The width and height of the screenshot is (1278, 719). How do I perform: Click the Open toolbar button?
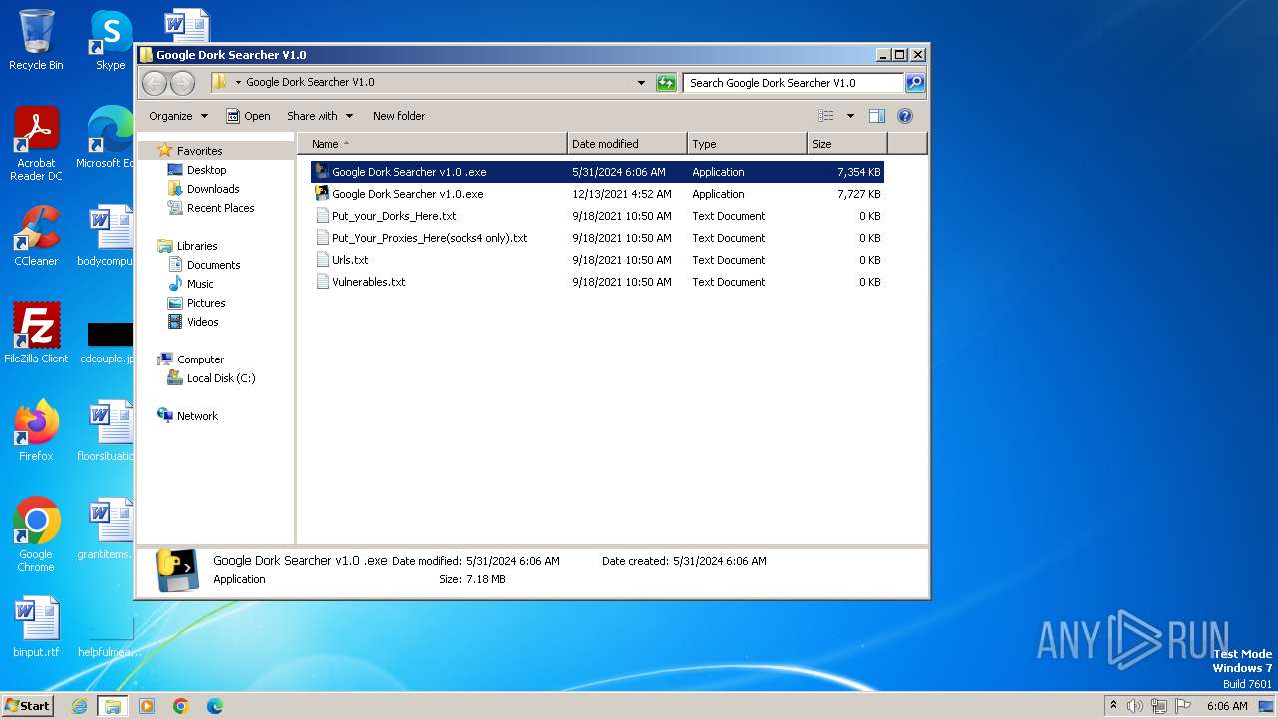pos(248,116)
